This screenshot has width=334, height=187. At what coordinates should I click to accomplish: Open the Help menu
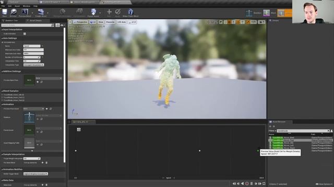pos(35,6)
